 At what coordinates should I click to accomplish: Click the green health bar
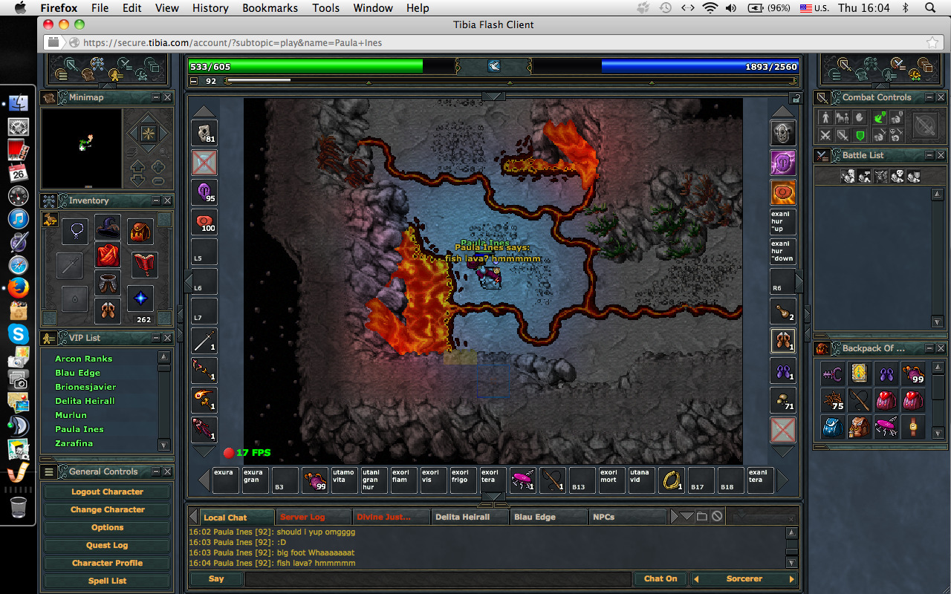pyautogui.click(x=305, y=66)
